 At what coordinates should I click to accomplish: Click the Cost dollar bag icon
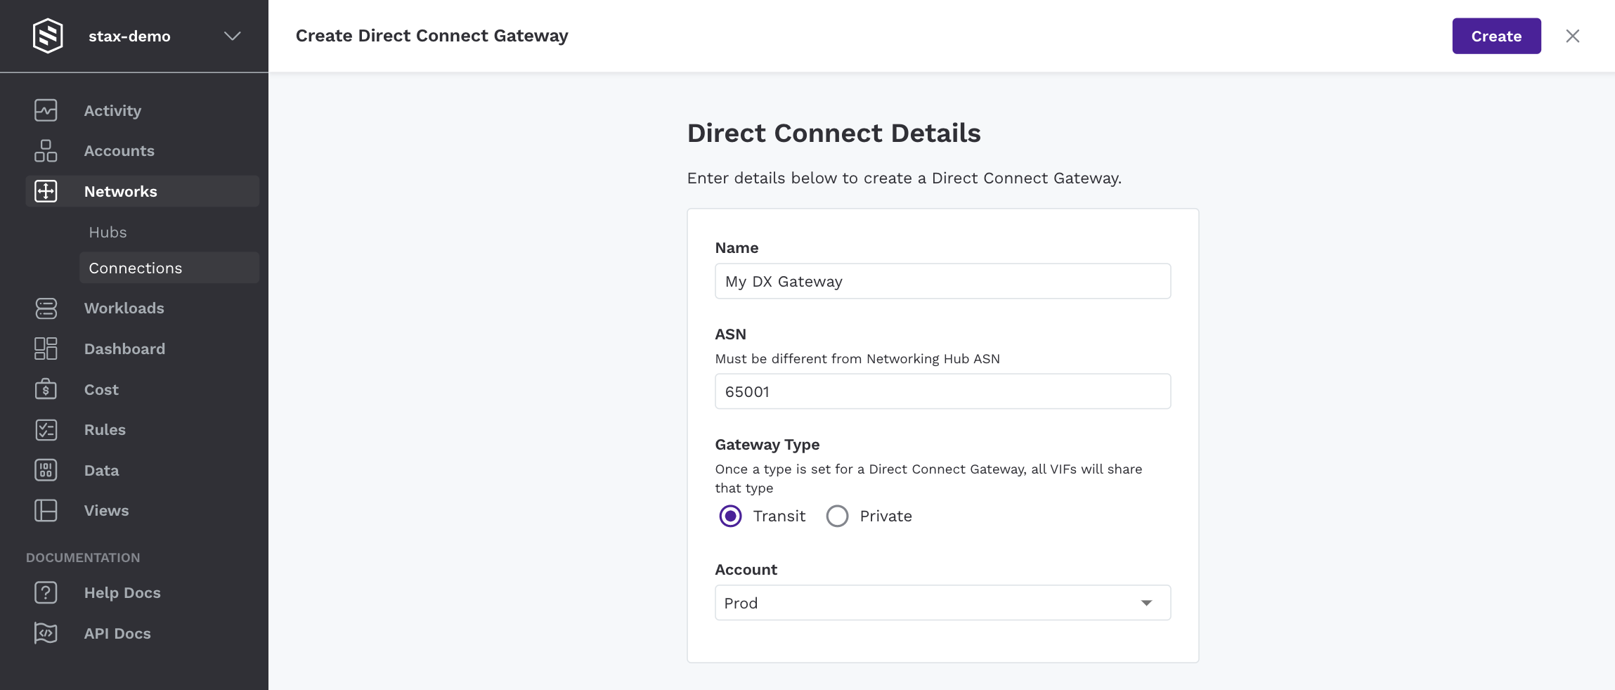pos(46,389)
